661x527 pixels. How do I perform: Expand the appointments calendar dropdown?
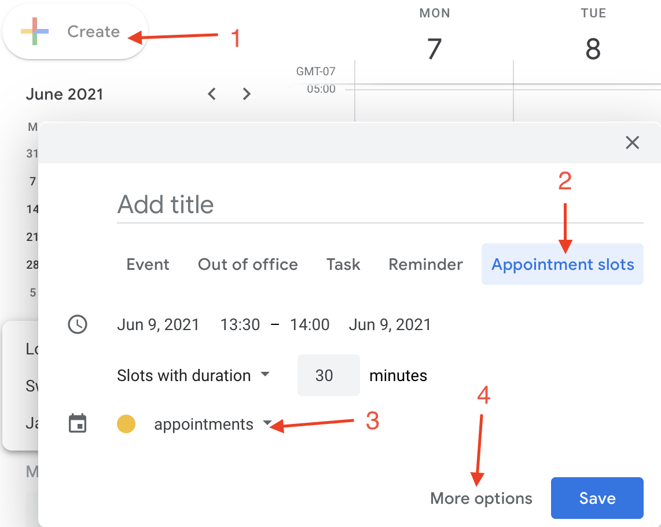point(212,424)
